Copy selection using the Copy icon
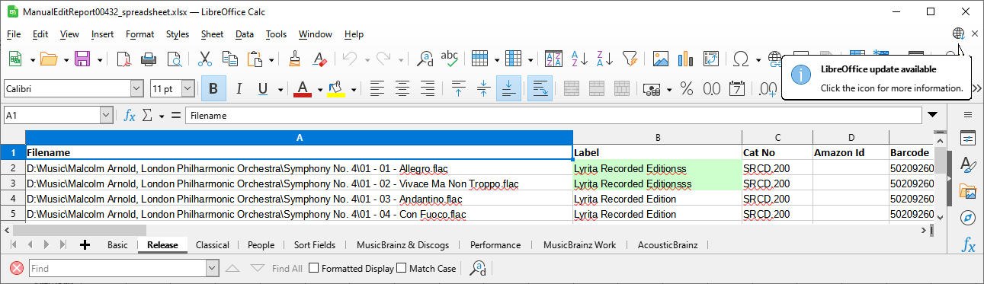Image resolution: width=984 pixels, height=284 pixels. 229,59
